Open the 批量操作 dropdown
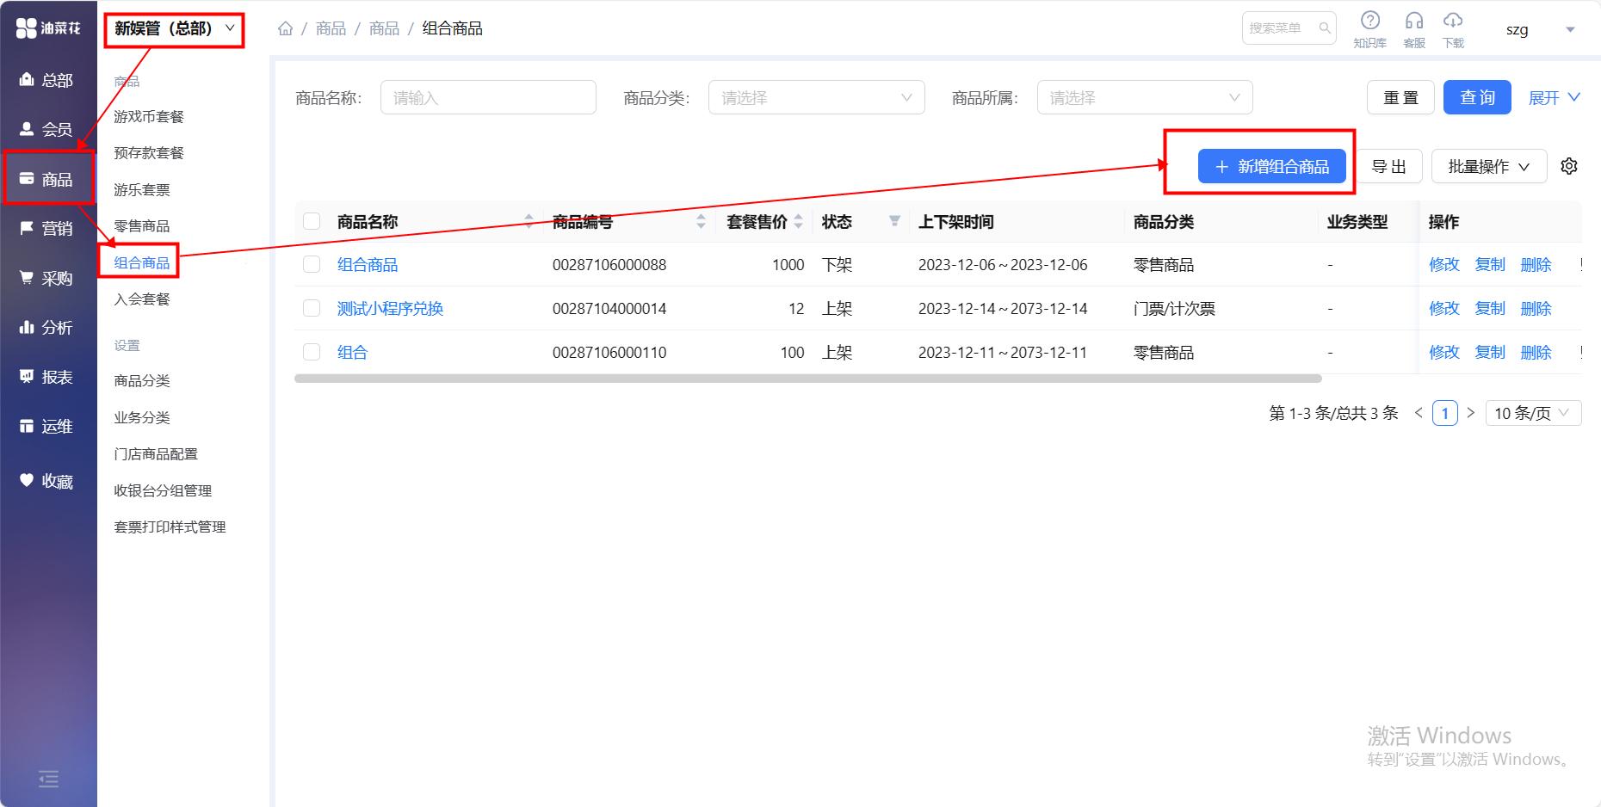 click(x=1489, y=167)
